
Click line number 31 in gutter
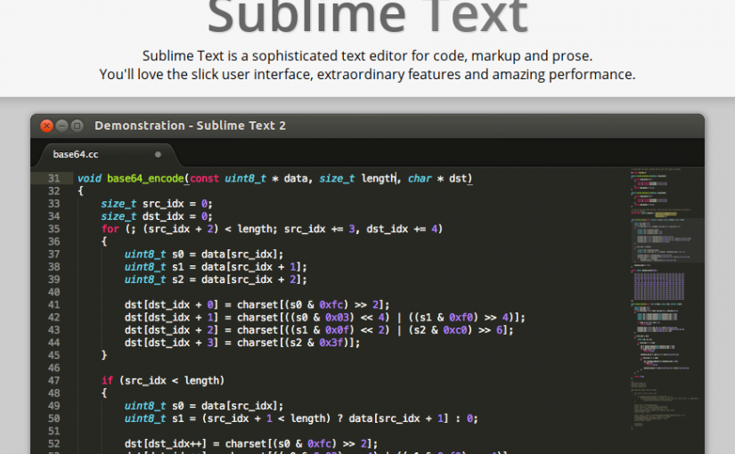(54, 179)
